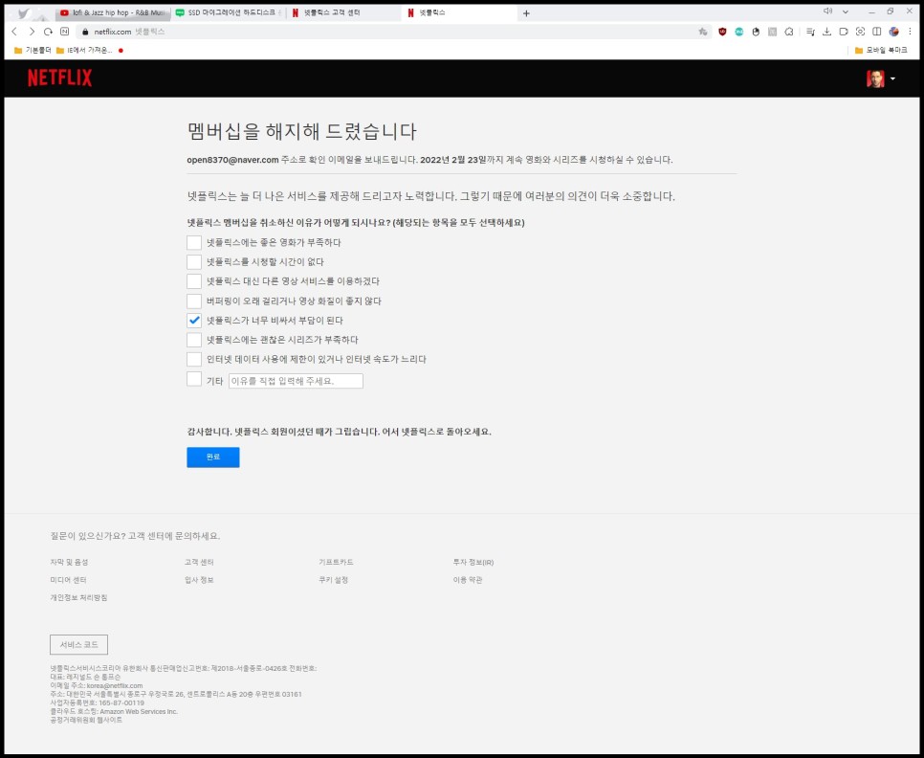Viewport: 924px width, 758px height.
Task: Toggle the side panel icon
Action: coord(877,32)
